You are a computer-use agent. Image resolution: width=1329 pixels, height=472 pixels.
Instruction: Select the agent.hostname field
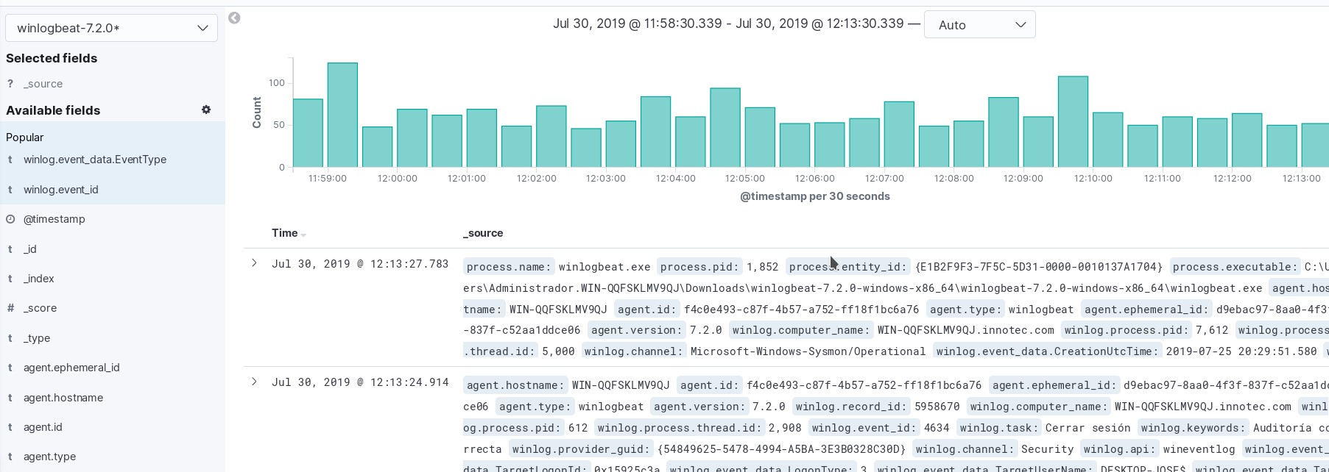click(x=63, y=398)
